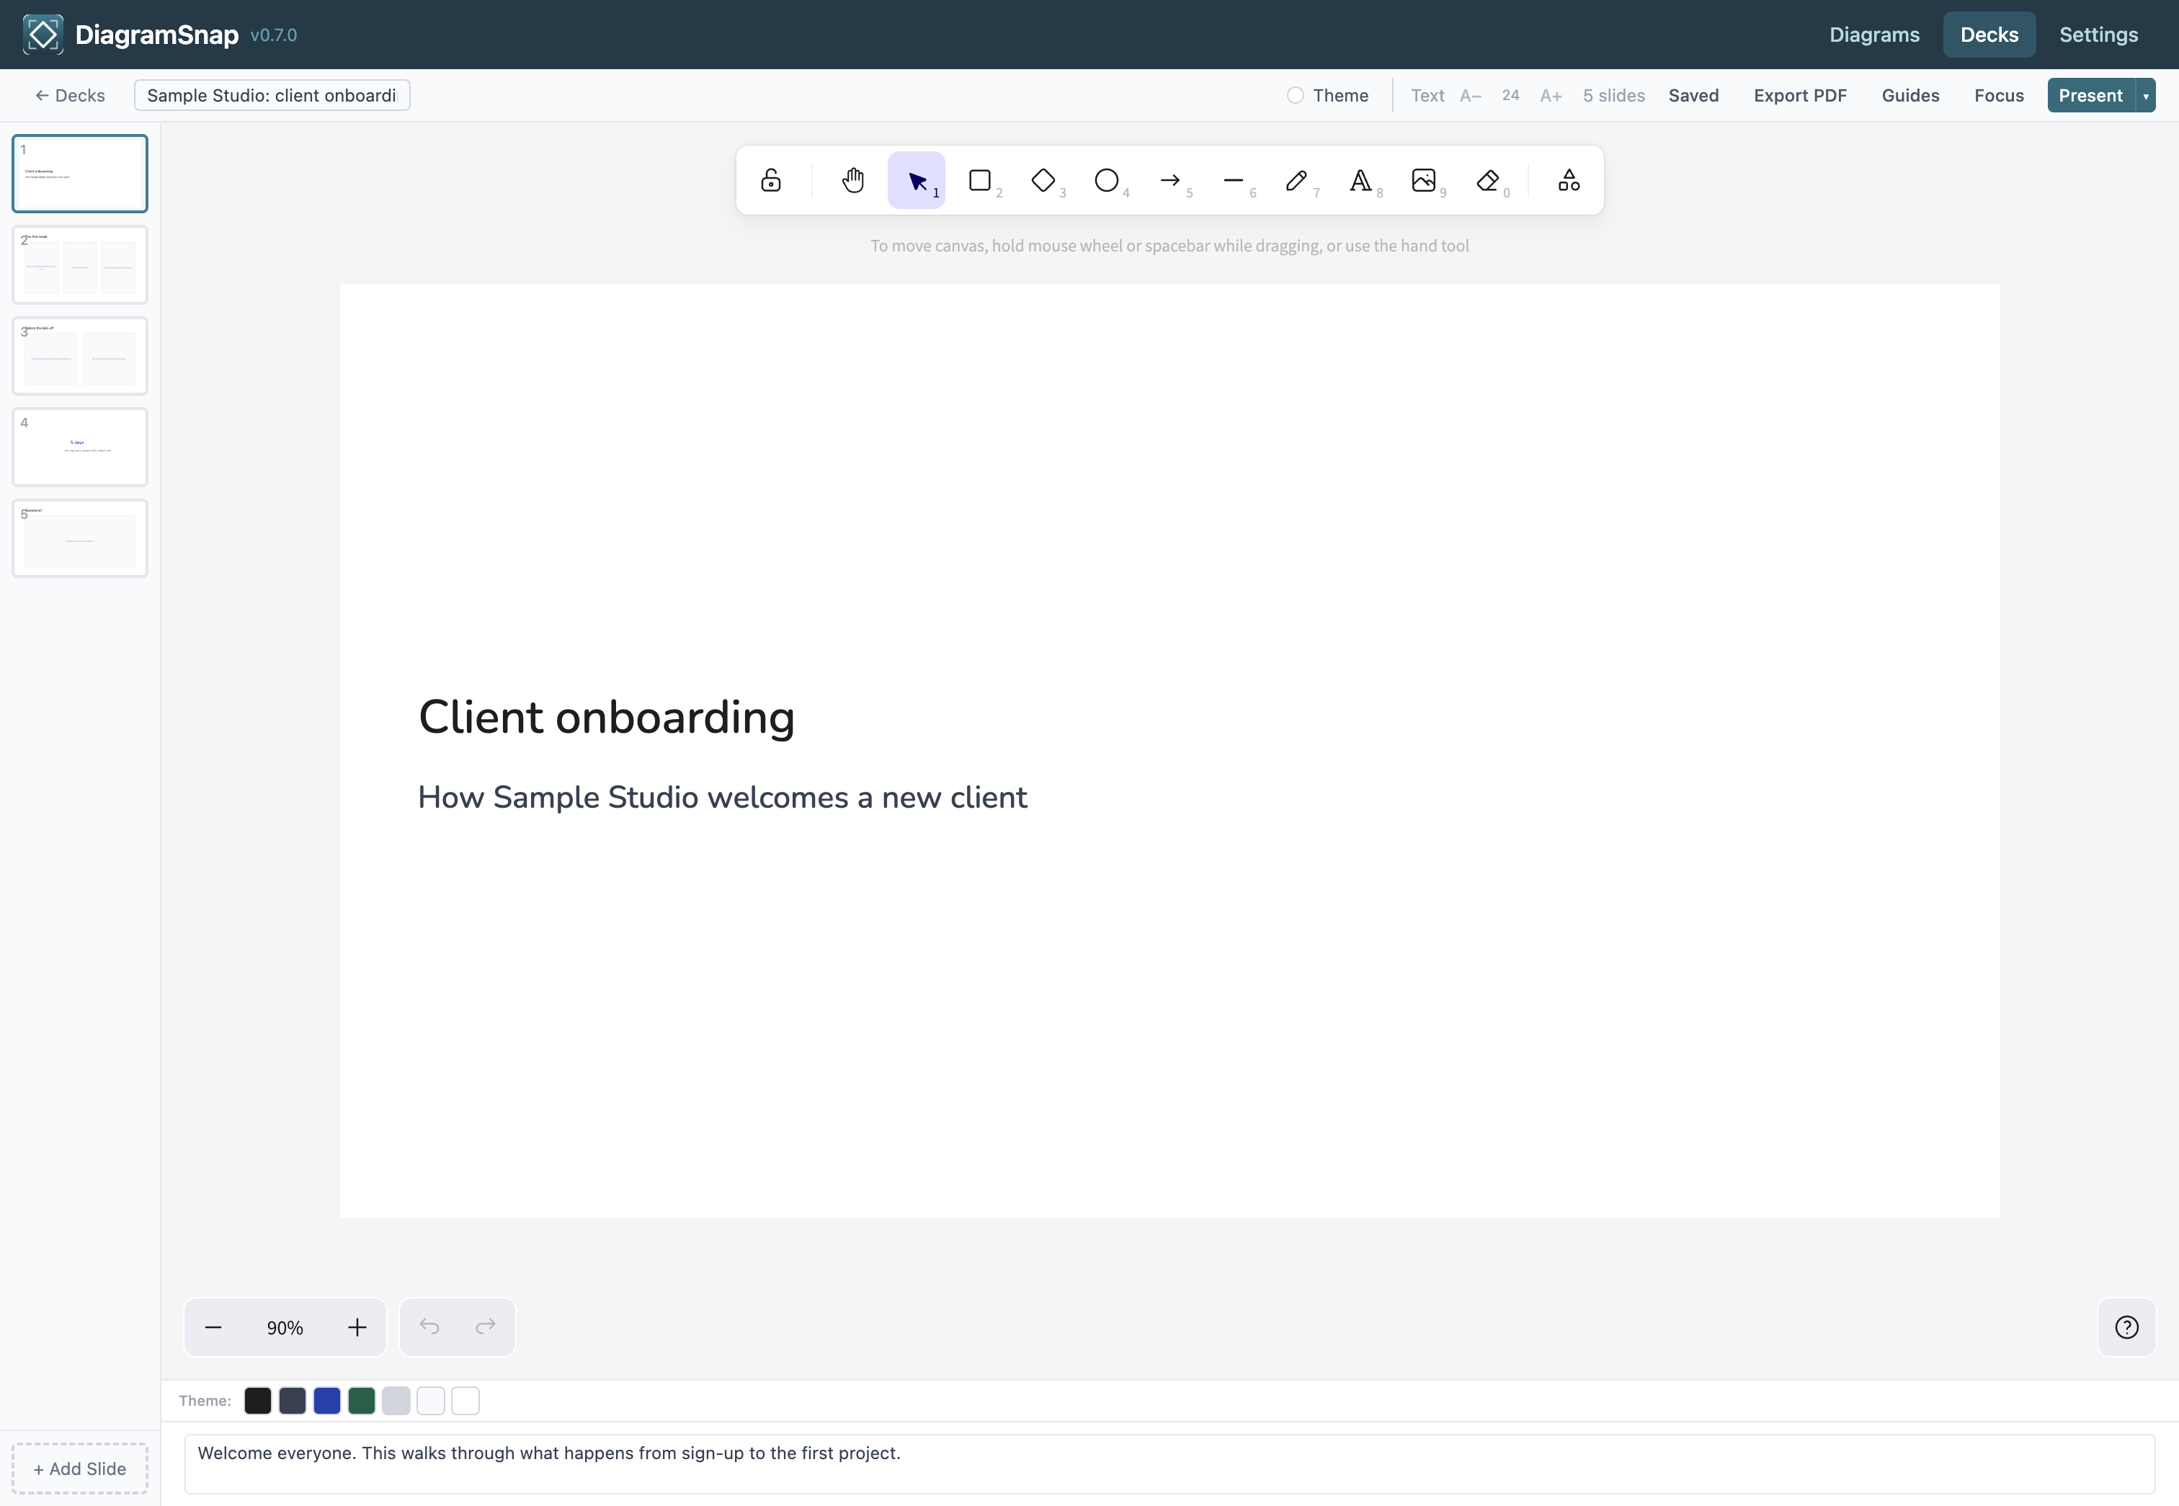Screen dimensions: 2179x1506
Task: Select the Text tool
Action: (x=1360, y=180)
